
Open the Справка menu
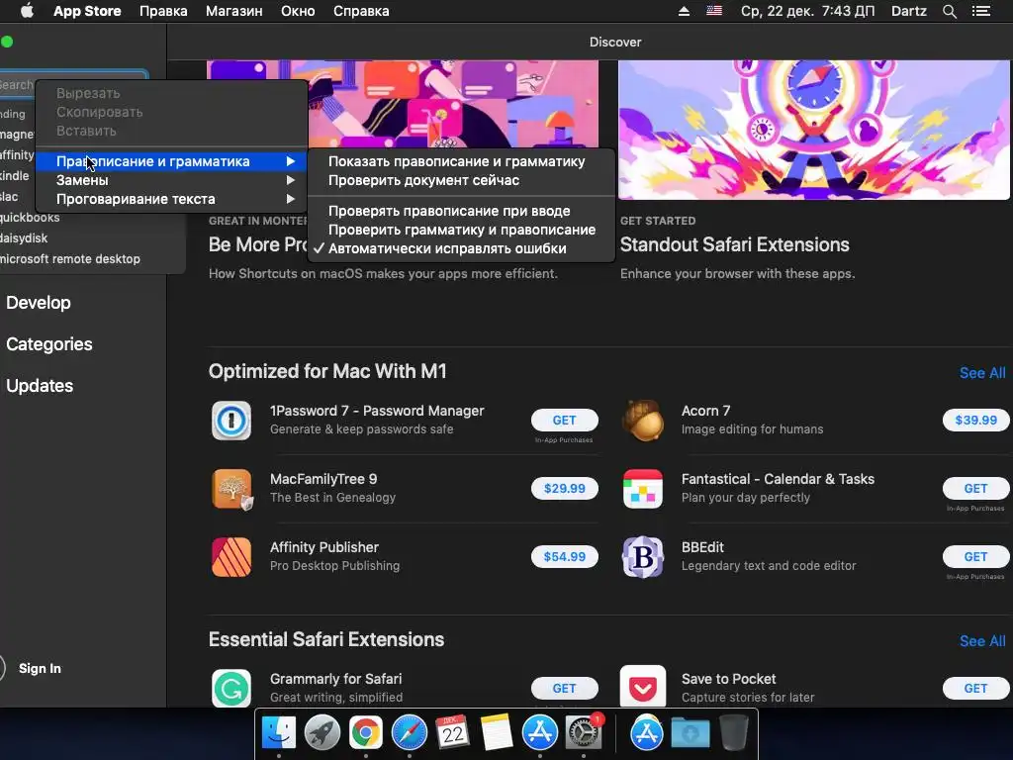point(361,11)
